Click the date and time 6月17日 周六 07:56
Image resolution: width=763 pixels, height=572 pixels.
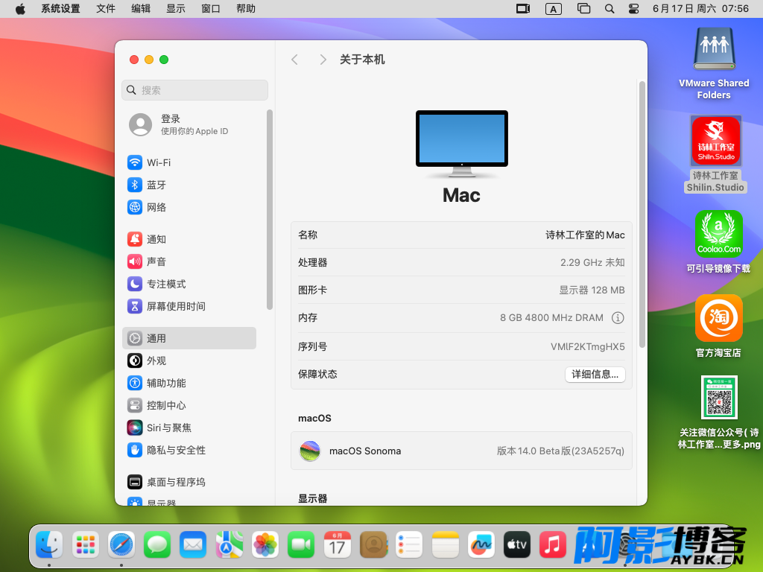(700, 9)
